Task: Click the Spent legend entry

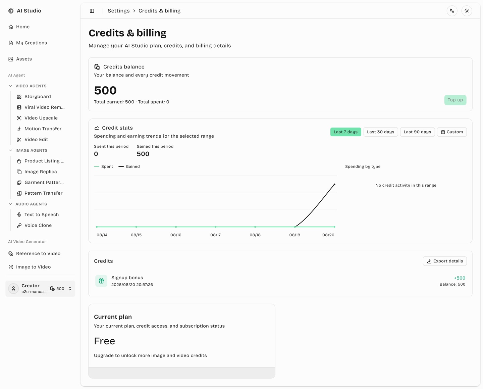Action: tap(104, 166)
